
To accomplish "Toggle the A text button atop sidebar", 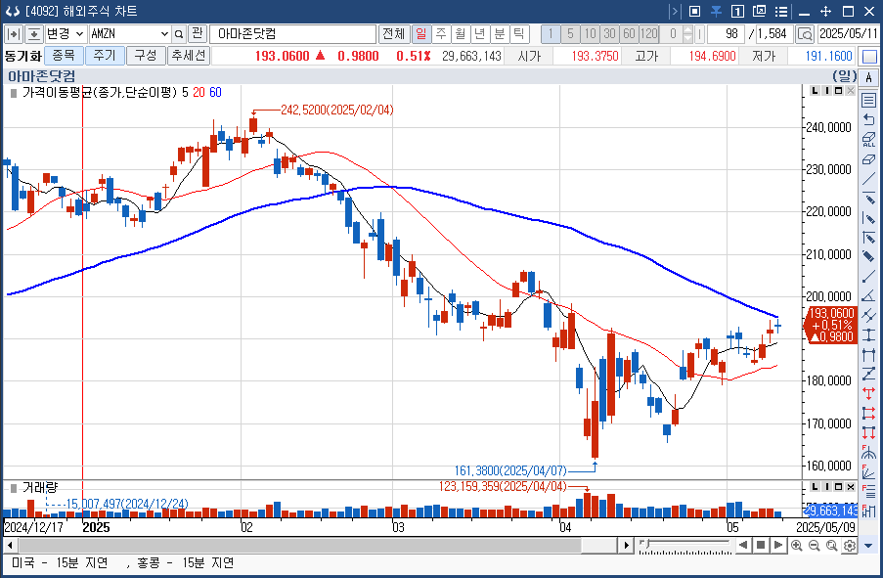I will pyautogui.click(x=868, y=77).
